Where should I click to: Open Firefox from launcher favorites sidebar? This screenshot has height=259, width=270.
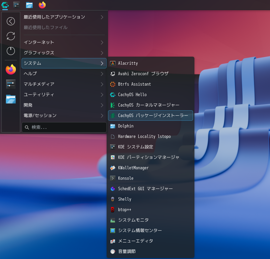(x=11, y=69)
